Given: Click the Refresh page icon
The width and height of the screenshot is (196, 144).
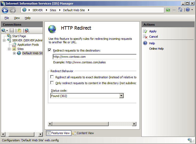Looking at the screenshot, I should coord(168,10).
